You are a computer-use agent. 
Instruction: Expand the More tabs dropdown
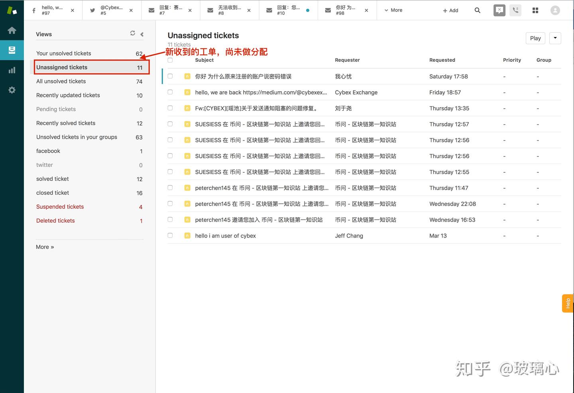tap(393, 10)
